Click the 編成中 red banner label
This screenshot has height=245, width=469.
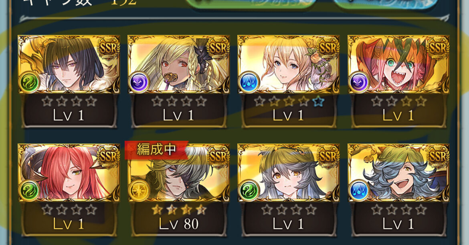coord(156,149)
